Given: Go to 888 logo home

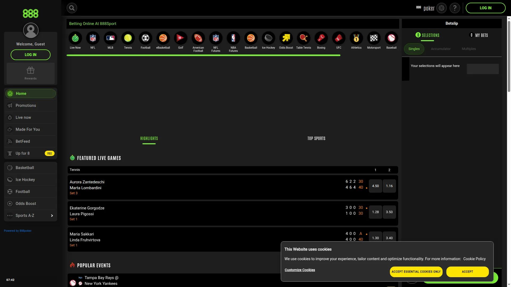Looking at the screenshot, I should pos(31,14).
